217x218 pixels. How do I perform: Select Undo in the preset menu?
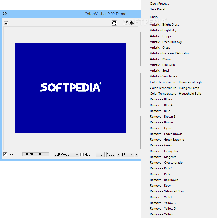(179, 17)
